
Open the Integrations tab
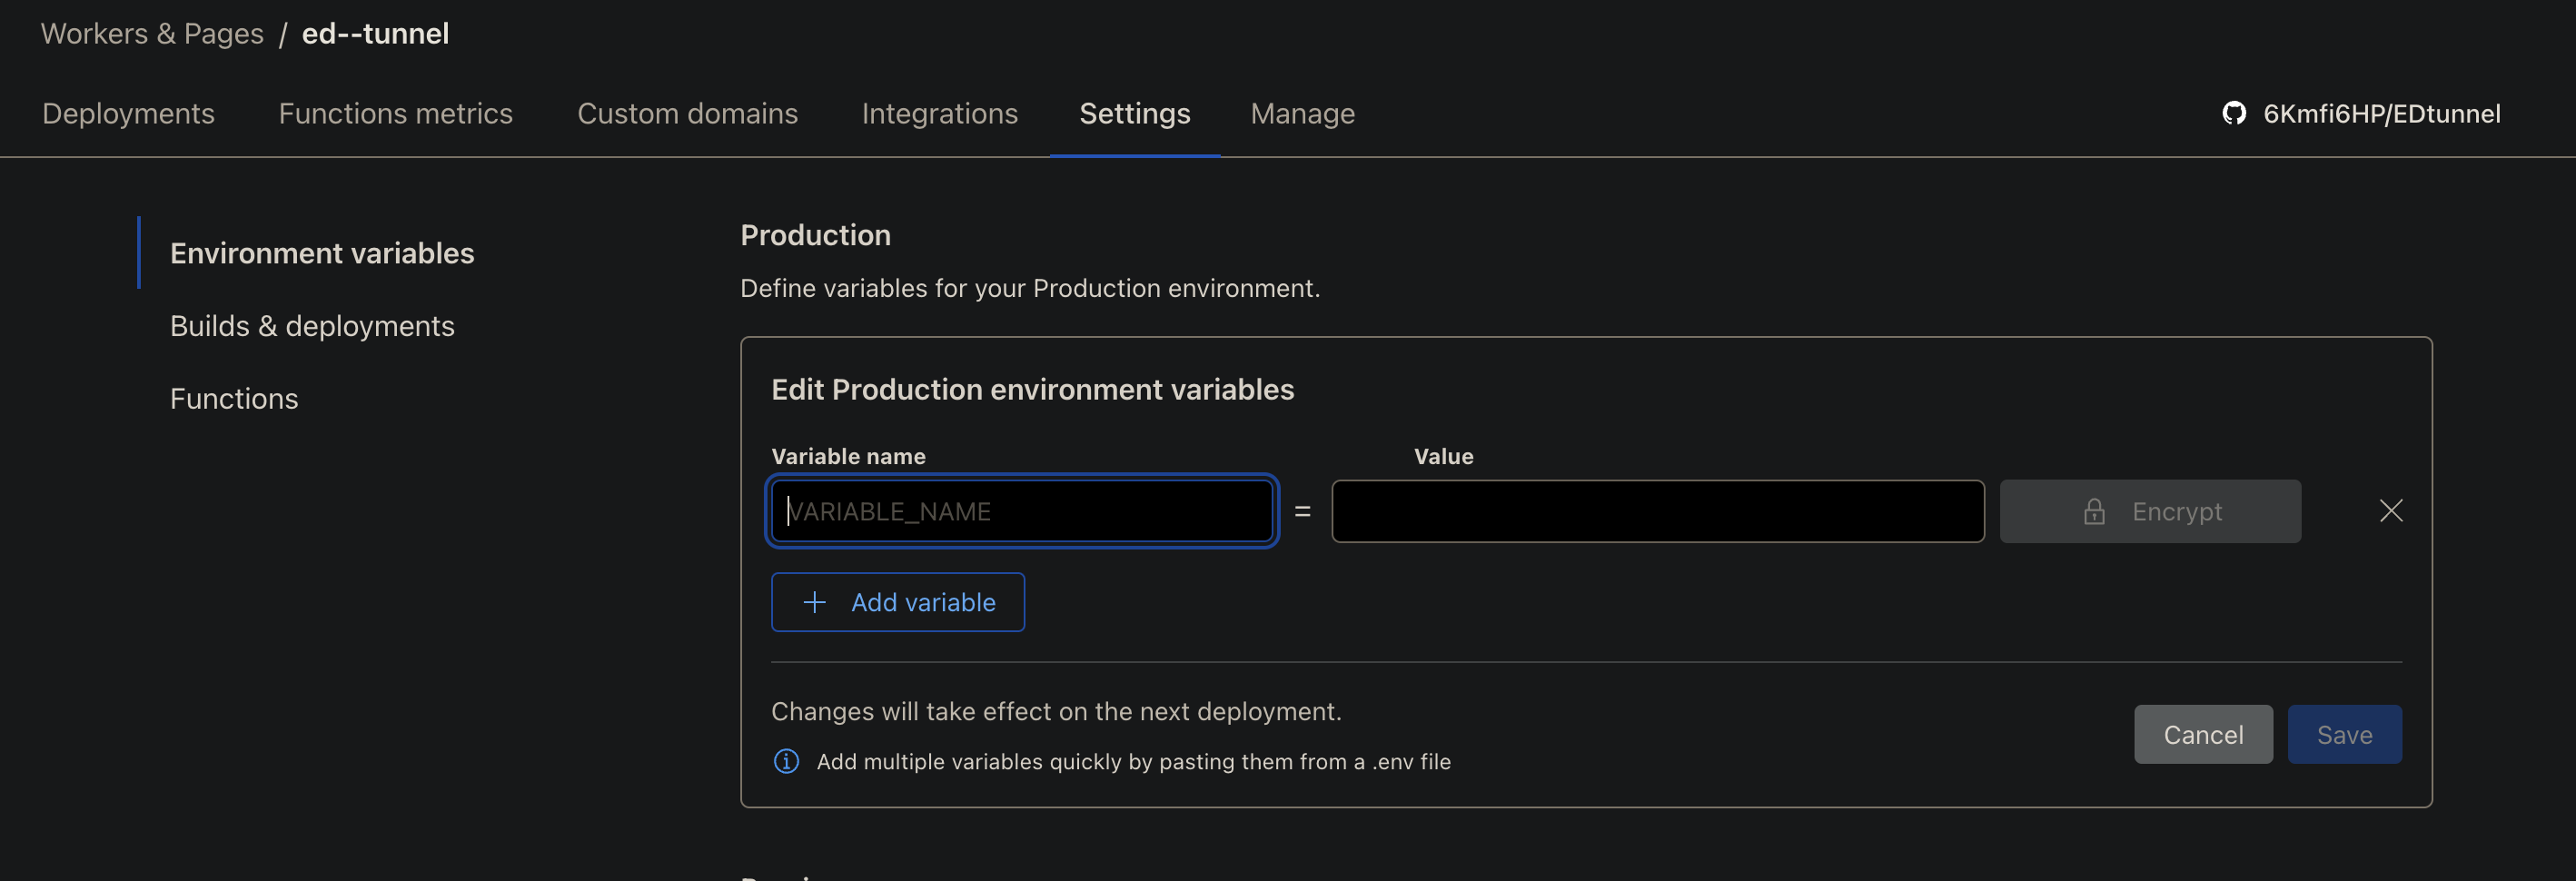(939, 114)
